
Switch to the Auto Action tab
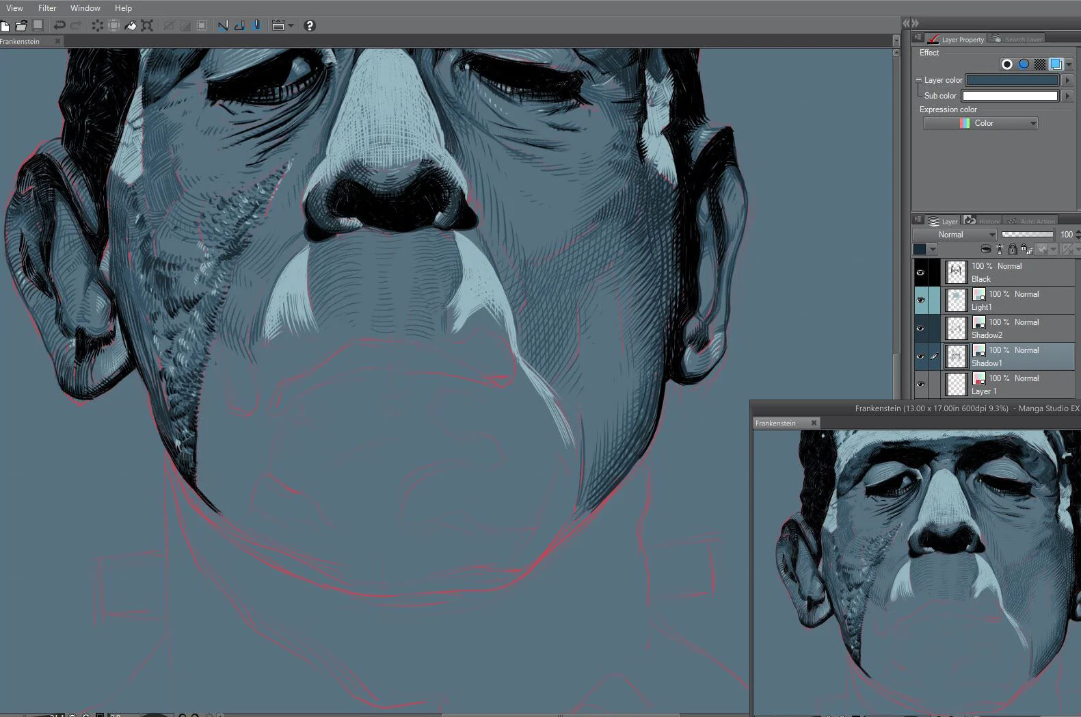(1030, 221)
